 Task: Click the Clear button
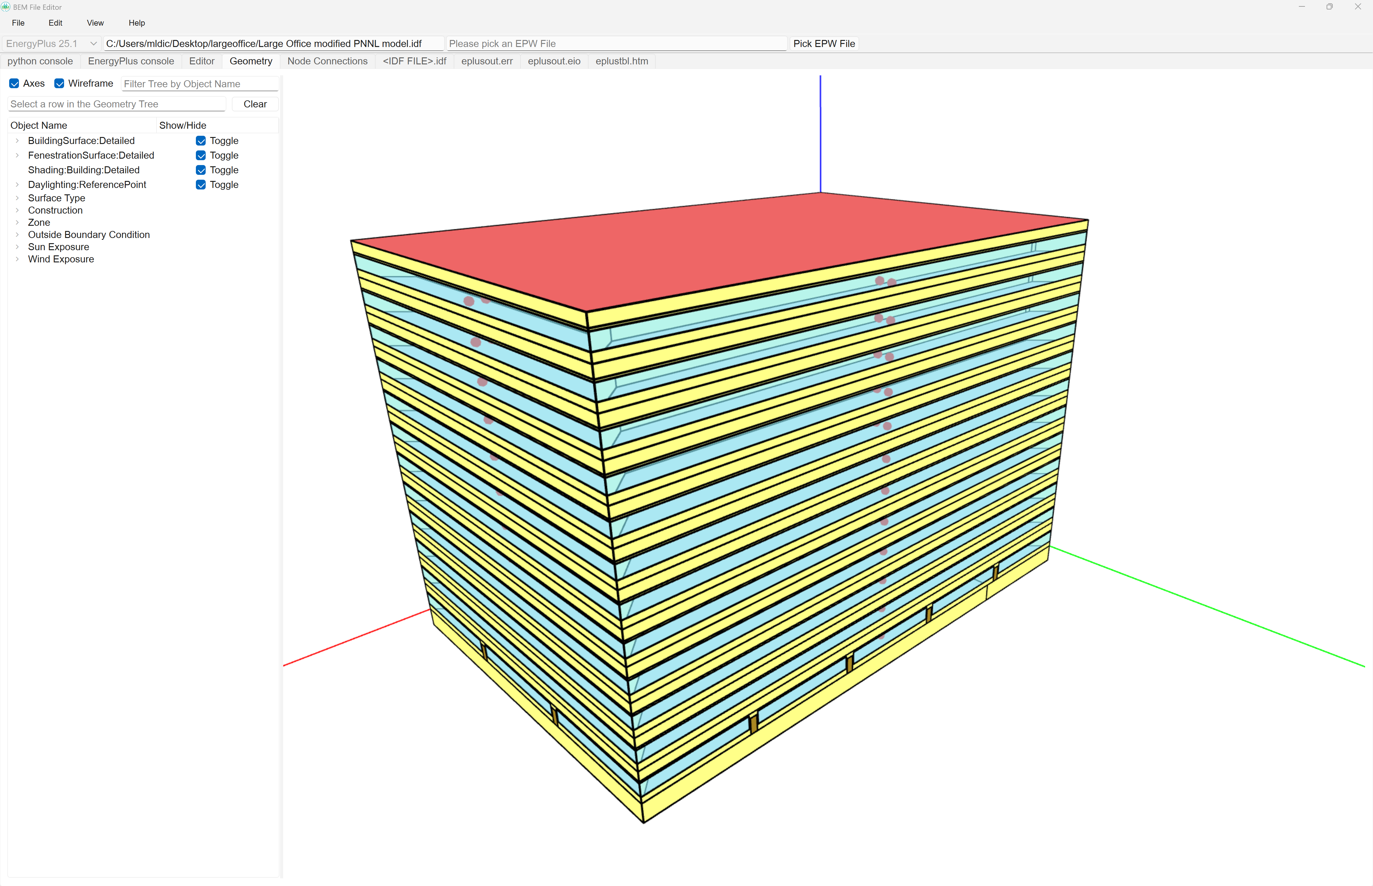pyautogui.click(x=255, y=104)
